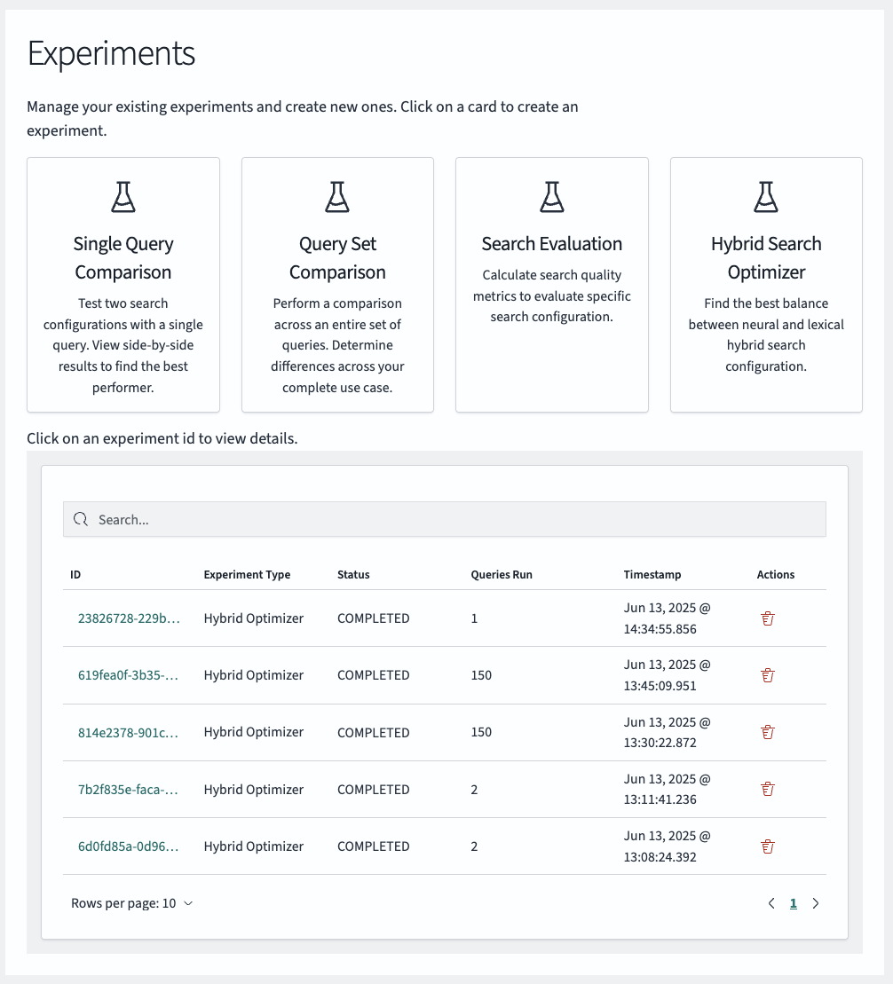Open the Hybrid Search Optimizer creation card
The height and width of the screenshot is (984, 893).
(765, 284)
